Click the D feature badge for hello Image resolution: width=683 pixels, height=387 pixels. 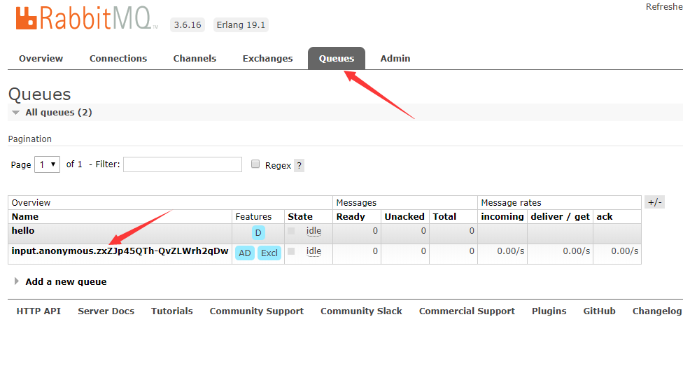pos(258,233)
